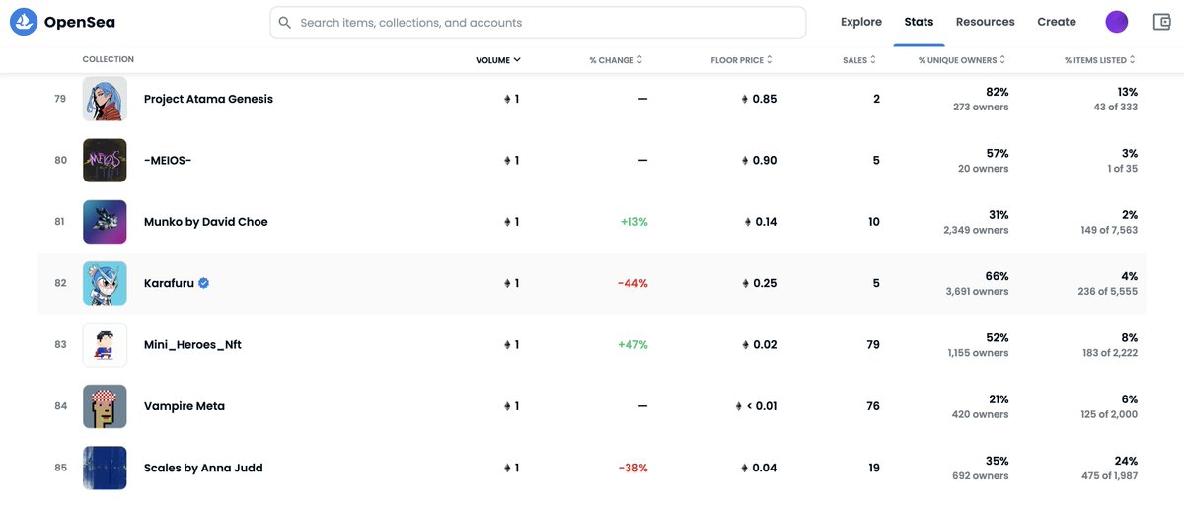
Task: Sort by Floor Price column
Action: (x=742, y=60)
